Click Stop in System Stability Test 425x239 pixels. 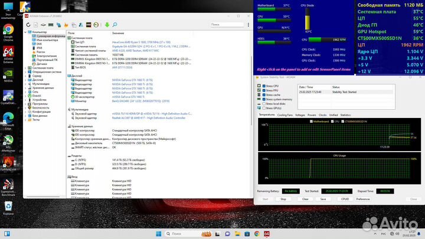[283, 199]
